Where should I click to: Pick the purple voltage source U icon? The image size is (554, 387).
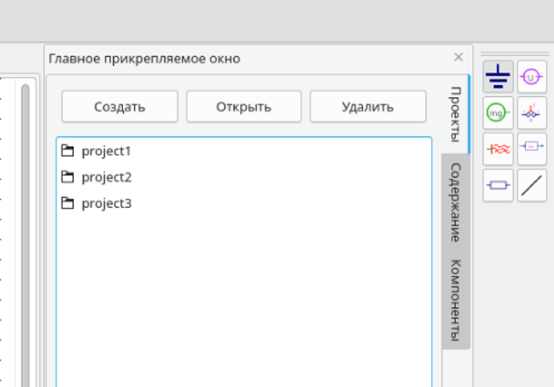532,76
